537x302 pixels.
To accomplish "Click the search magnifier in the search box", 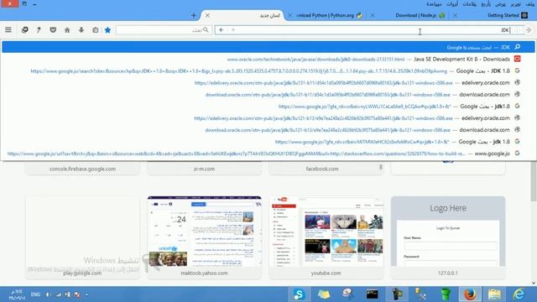I will coord(206,30).
